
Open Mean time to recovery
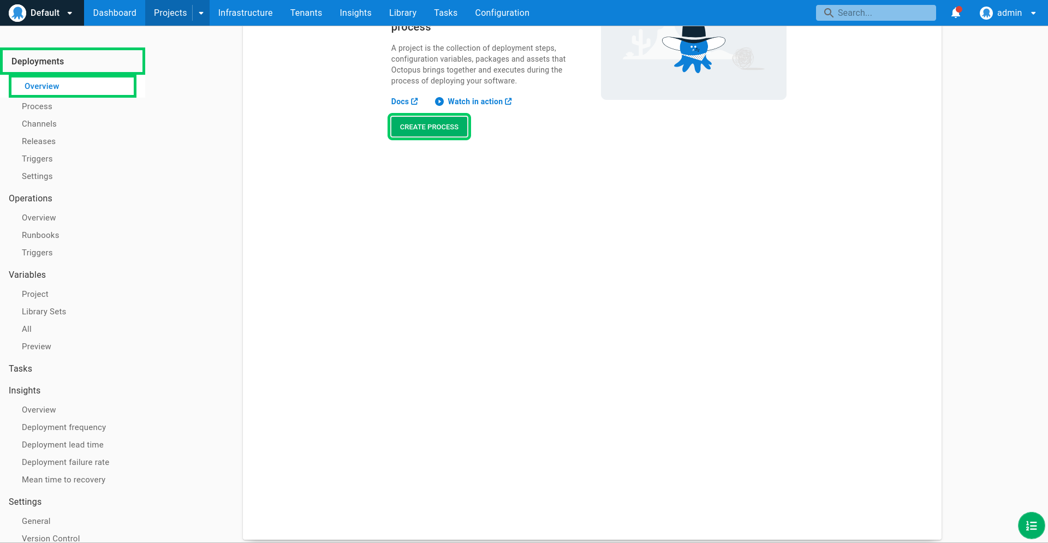tap(63, 480)
